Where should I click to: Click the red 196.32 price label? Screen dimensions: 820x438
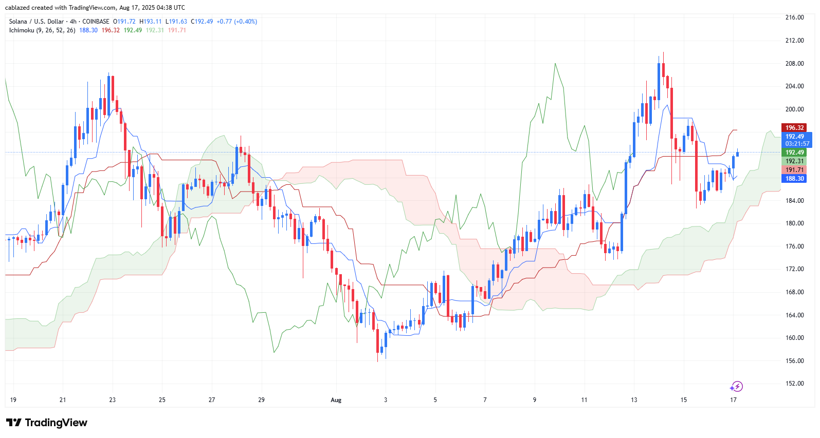pyautogui.click(x=794, y=127)
